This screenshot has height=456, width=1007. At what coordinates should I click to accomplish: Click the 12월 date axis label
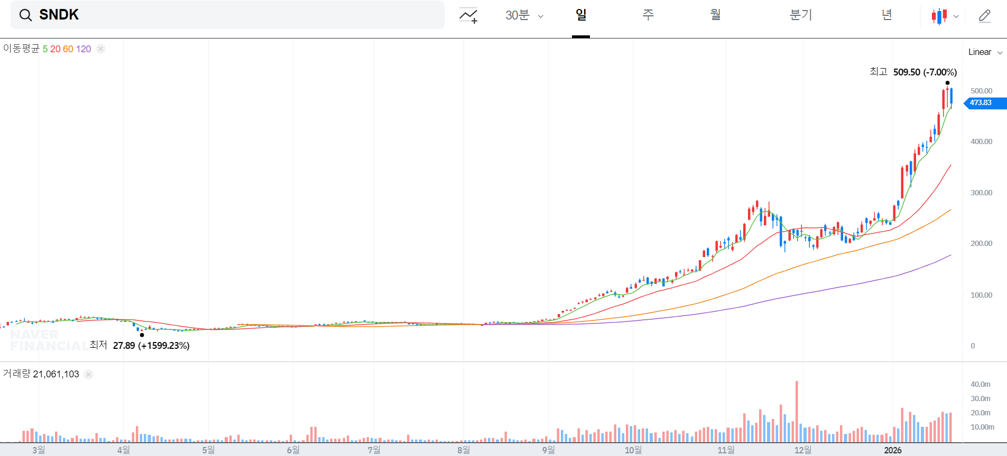[803, 450]
